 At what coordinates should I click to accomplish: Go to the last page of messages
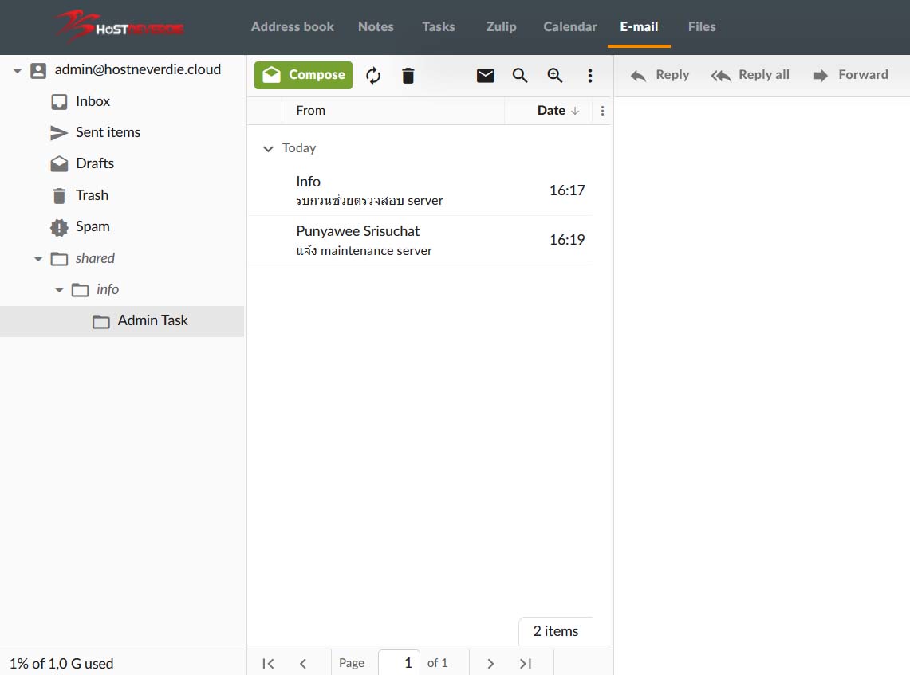[x=526, y=663]
